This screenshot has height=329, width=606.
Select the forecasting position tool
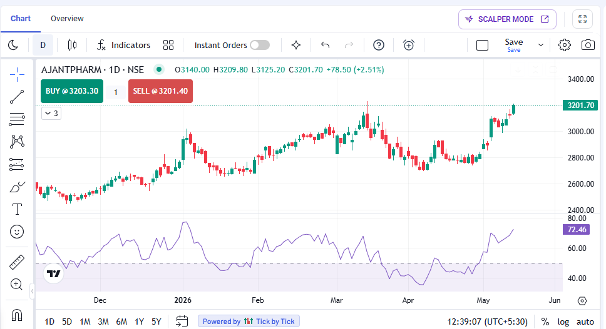[x=17, y=164]
